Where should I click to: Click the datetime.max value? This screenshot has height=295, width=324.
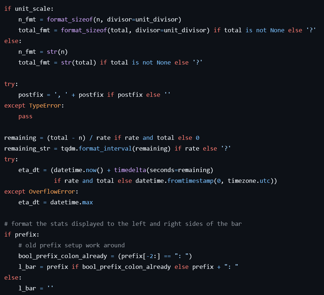(x=71, y=202)
